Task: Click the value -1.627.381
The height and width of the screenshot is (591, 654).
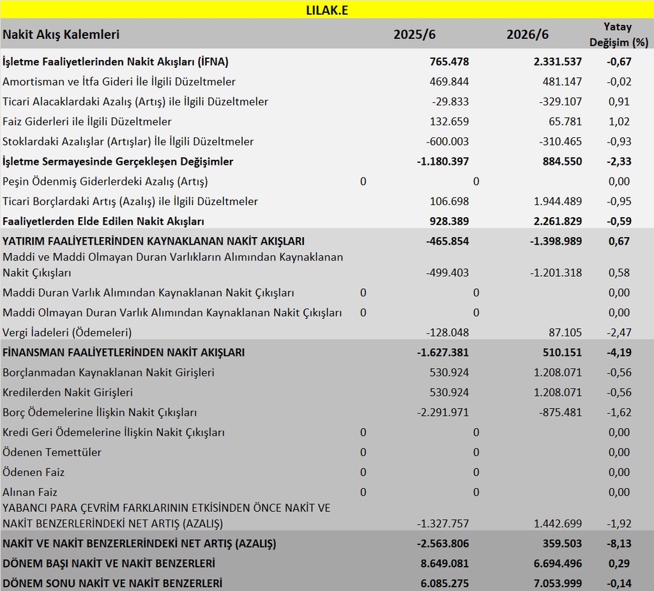Action: pos(443,353)
